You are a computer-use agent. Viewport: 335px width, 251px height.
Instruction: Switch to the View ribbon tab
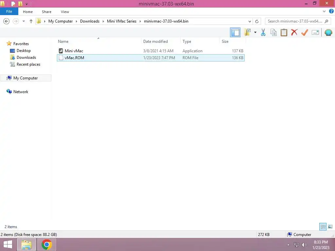65,12
